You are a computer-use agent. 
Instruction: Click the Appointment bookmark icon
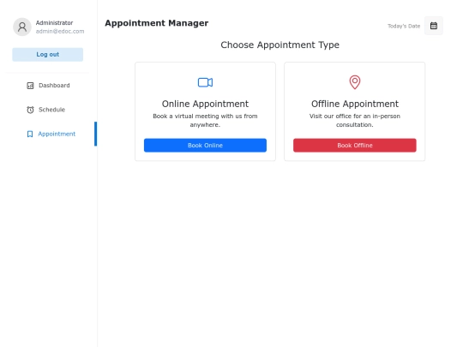(30, 134)
